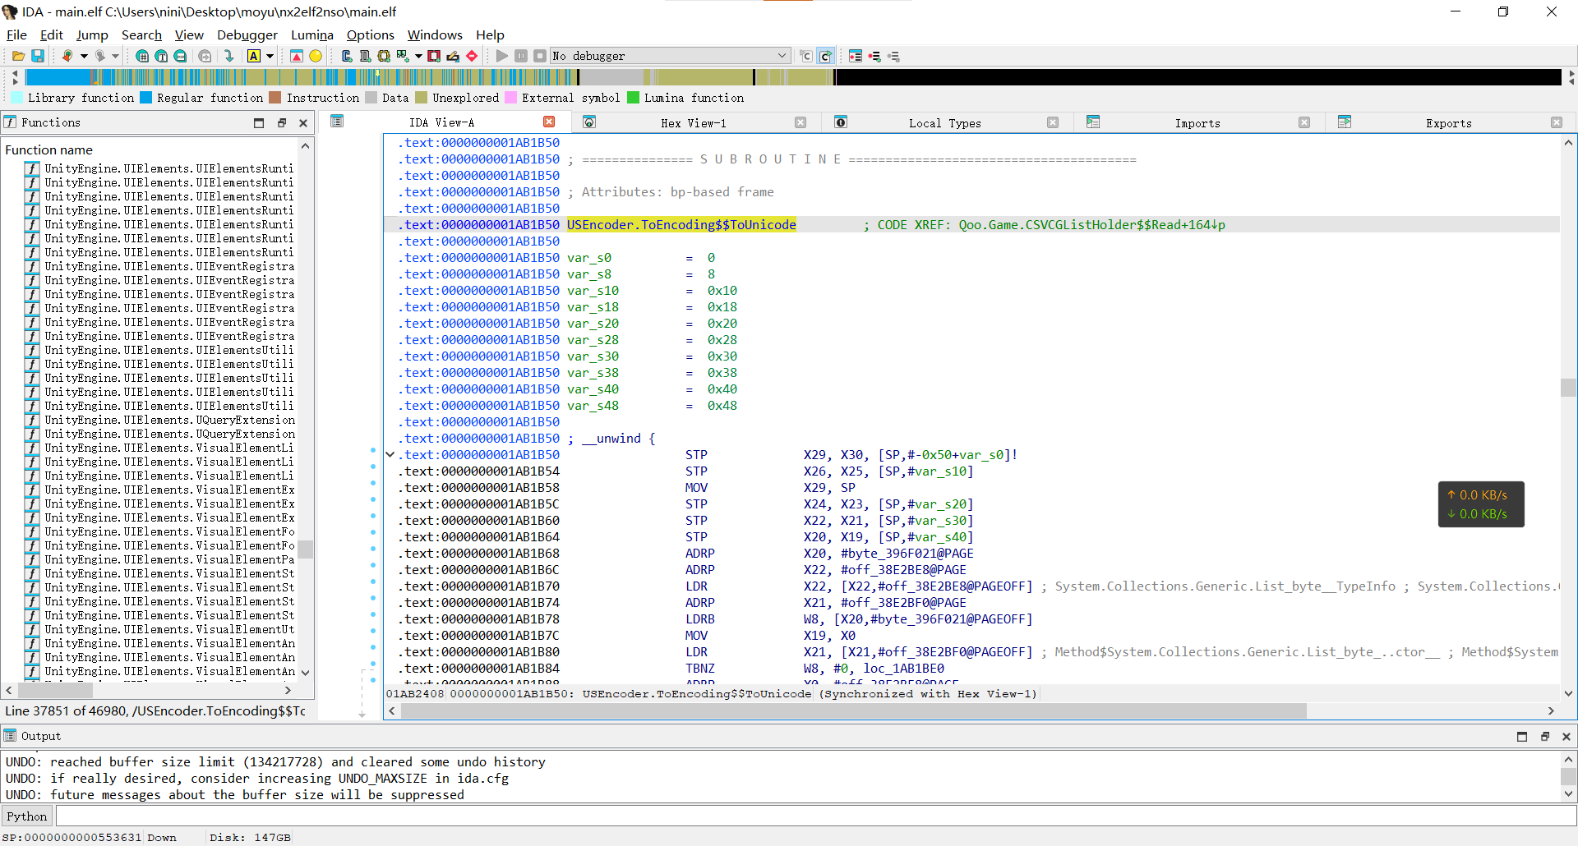This screenshot has height=846, width=1578.
Task: Click the loc_1AB1BE0 branch target
Action: [903, 669]
